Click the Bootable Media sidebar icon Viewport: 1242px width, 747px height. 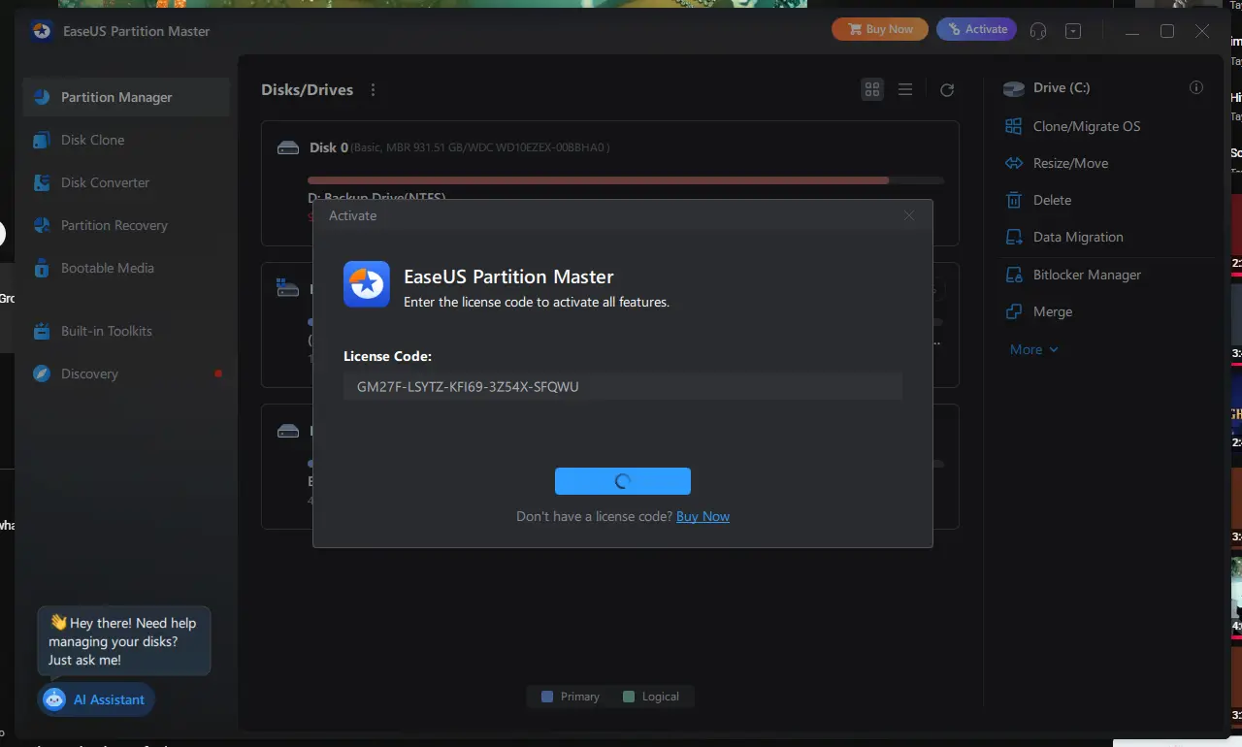[42, 268]
